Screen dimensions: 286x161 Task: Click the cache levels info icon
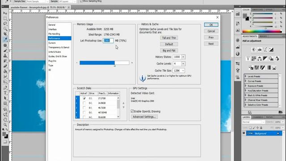click(143, 78)
